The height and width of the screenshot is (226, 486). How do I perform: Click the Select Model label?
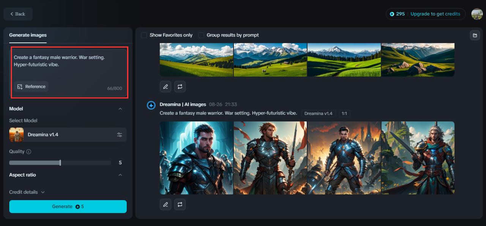(23, 120)
